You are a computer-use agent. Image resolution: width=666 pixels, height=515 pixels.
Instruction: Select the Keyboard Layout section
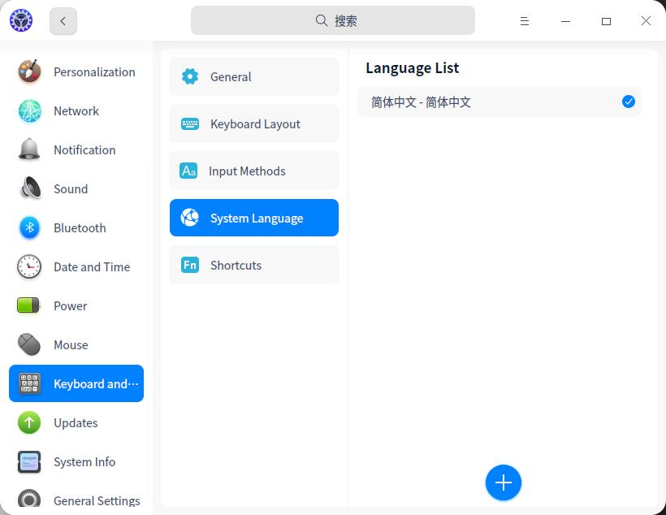(255, 123)
